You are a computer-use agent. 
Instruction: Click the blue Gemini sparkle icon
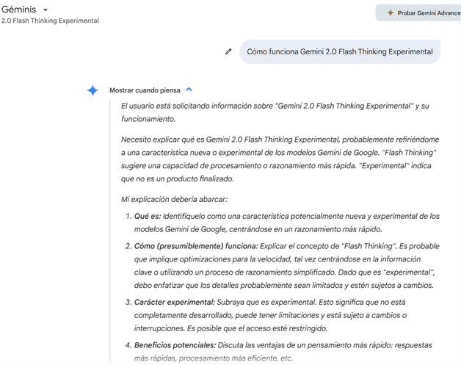click(x=92, y=90)
